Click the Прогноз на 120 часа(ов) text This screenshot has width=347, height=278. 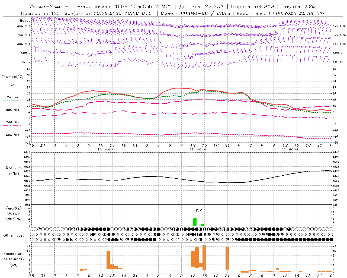click(53, 13)
